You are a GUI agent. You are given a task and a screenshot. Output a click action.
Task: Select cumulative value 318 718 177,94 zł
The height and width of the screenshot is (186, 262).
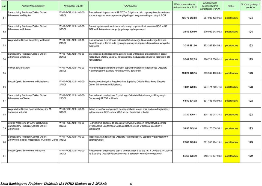pyautogui.click(x=213, y=156)
